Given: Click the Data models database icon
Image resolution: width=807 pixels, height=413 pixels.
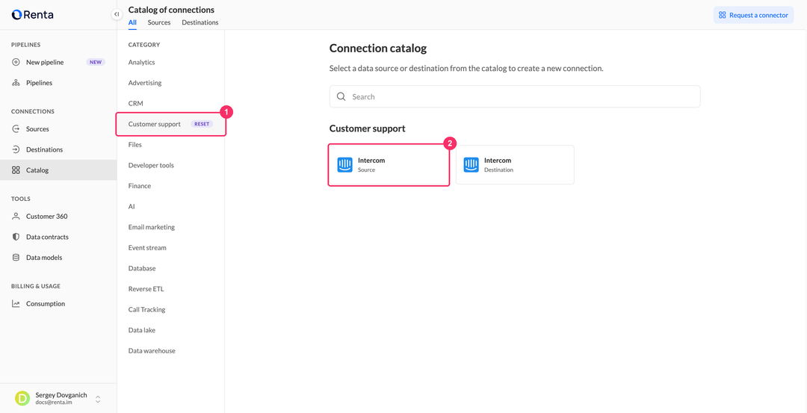Looking at the screenshot, I should 16,258.
